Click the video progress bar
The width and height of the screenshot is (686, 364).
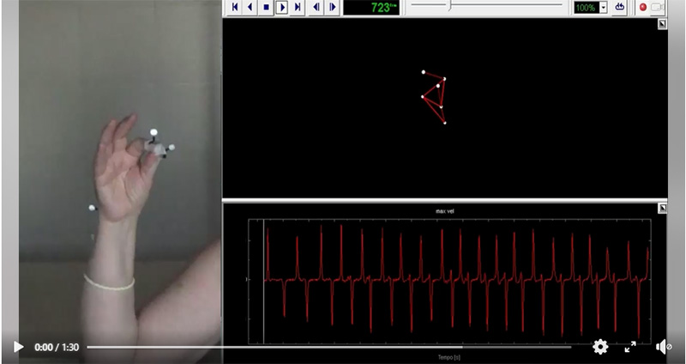click(328, 348)
